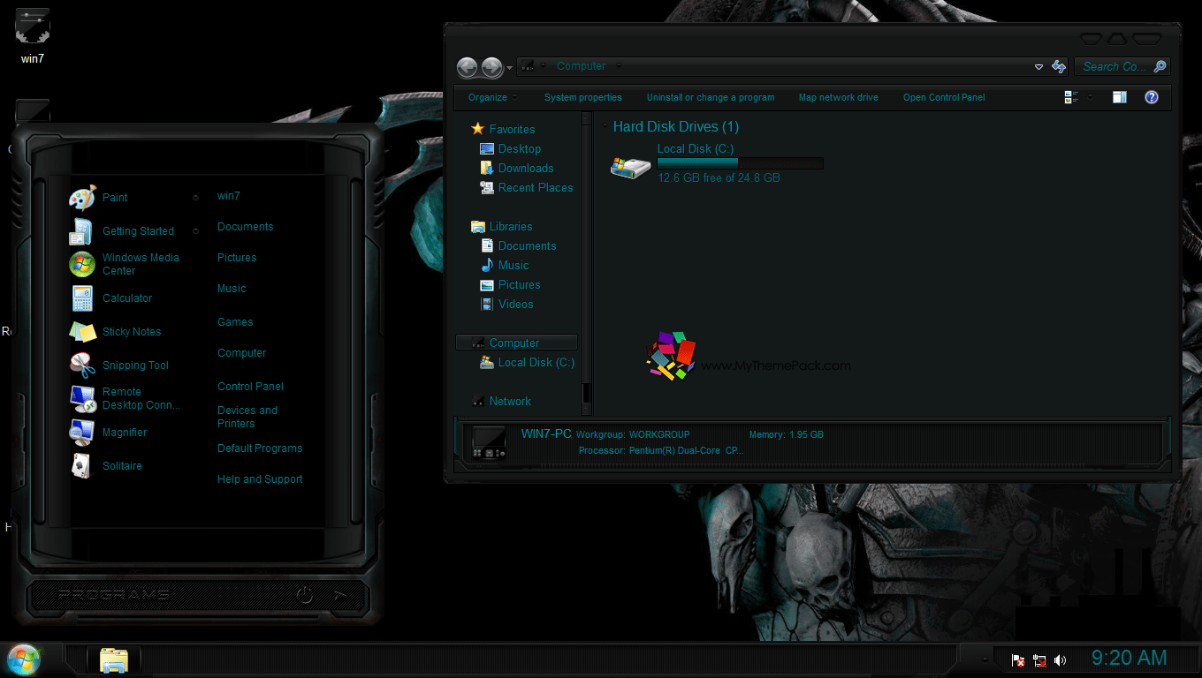Open win7 user folder in Start menu

[229, 196]
